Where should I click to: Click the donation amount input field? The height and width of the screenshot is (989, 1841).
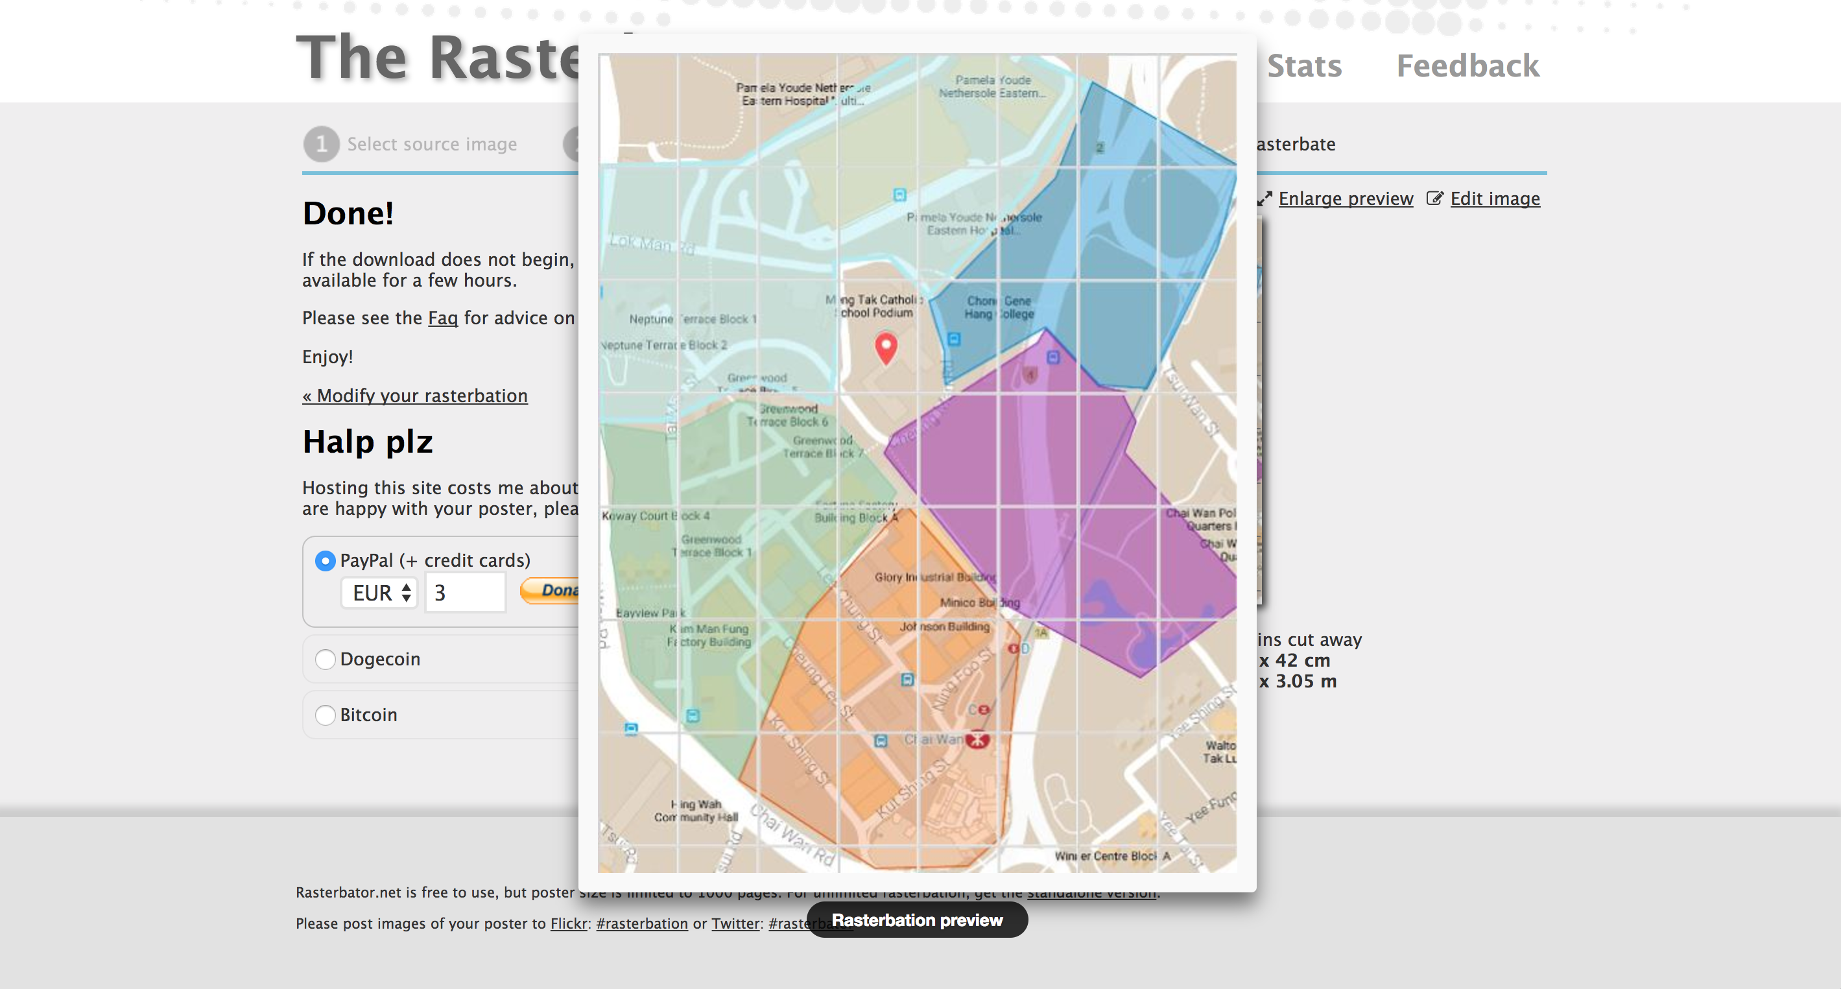(x=465, y=592)
